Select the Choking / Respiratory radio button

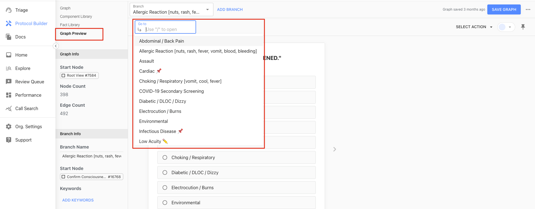[165, 157]
